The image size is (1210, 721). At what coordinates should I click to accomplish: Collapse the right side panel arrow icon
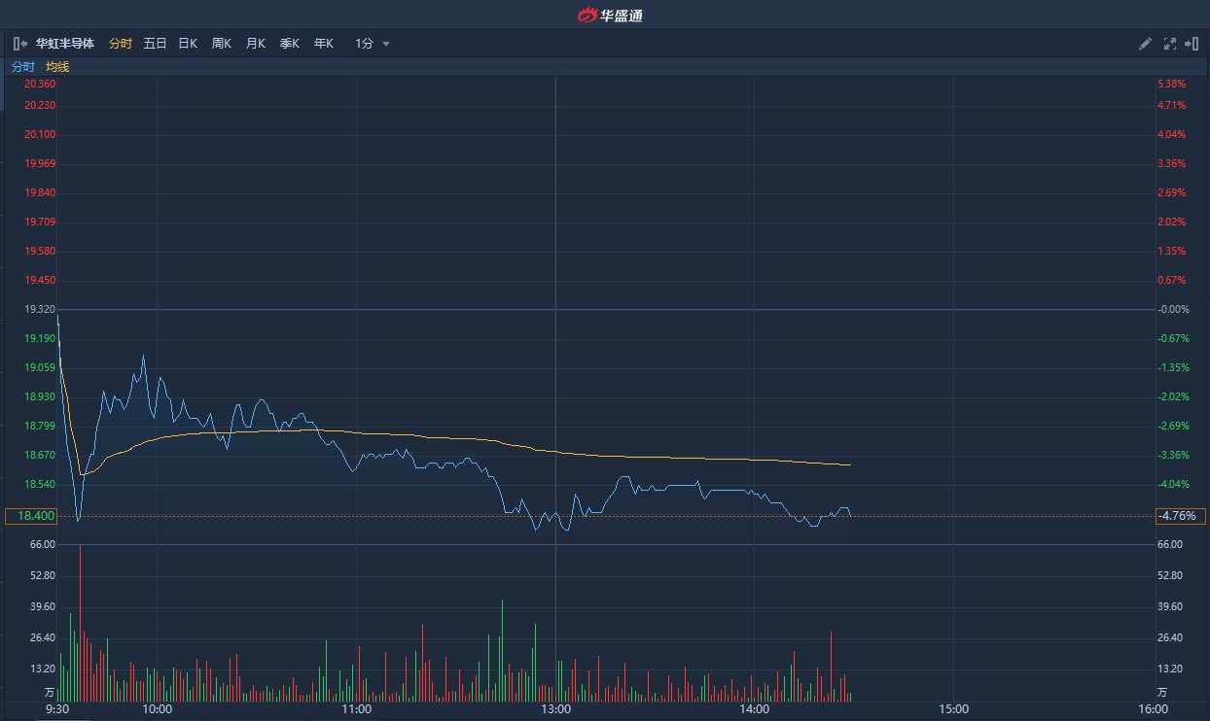pyautogui.click(x=1192, y=44)
